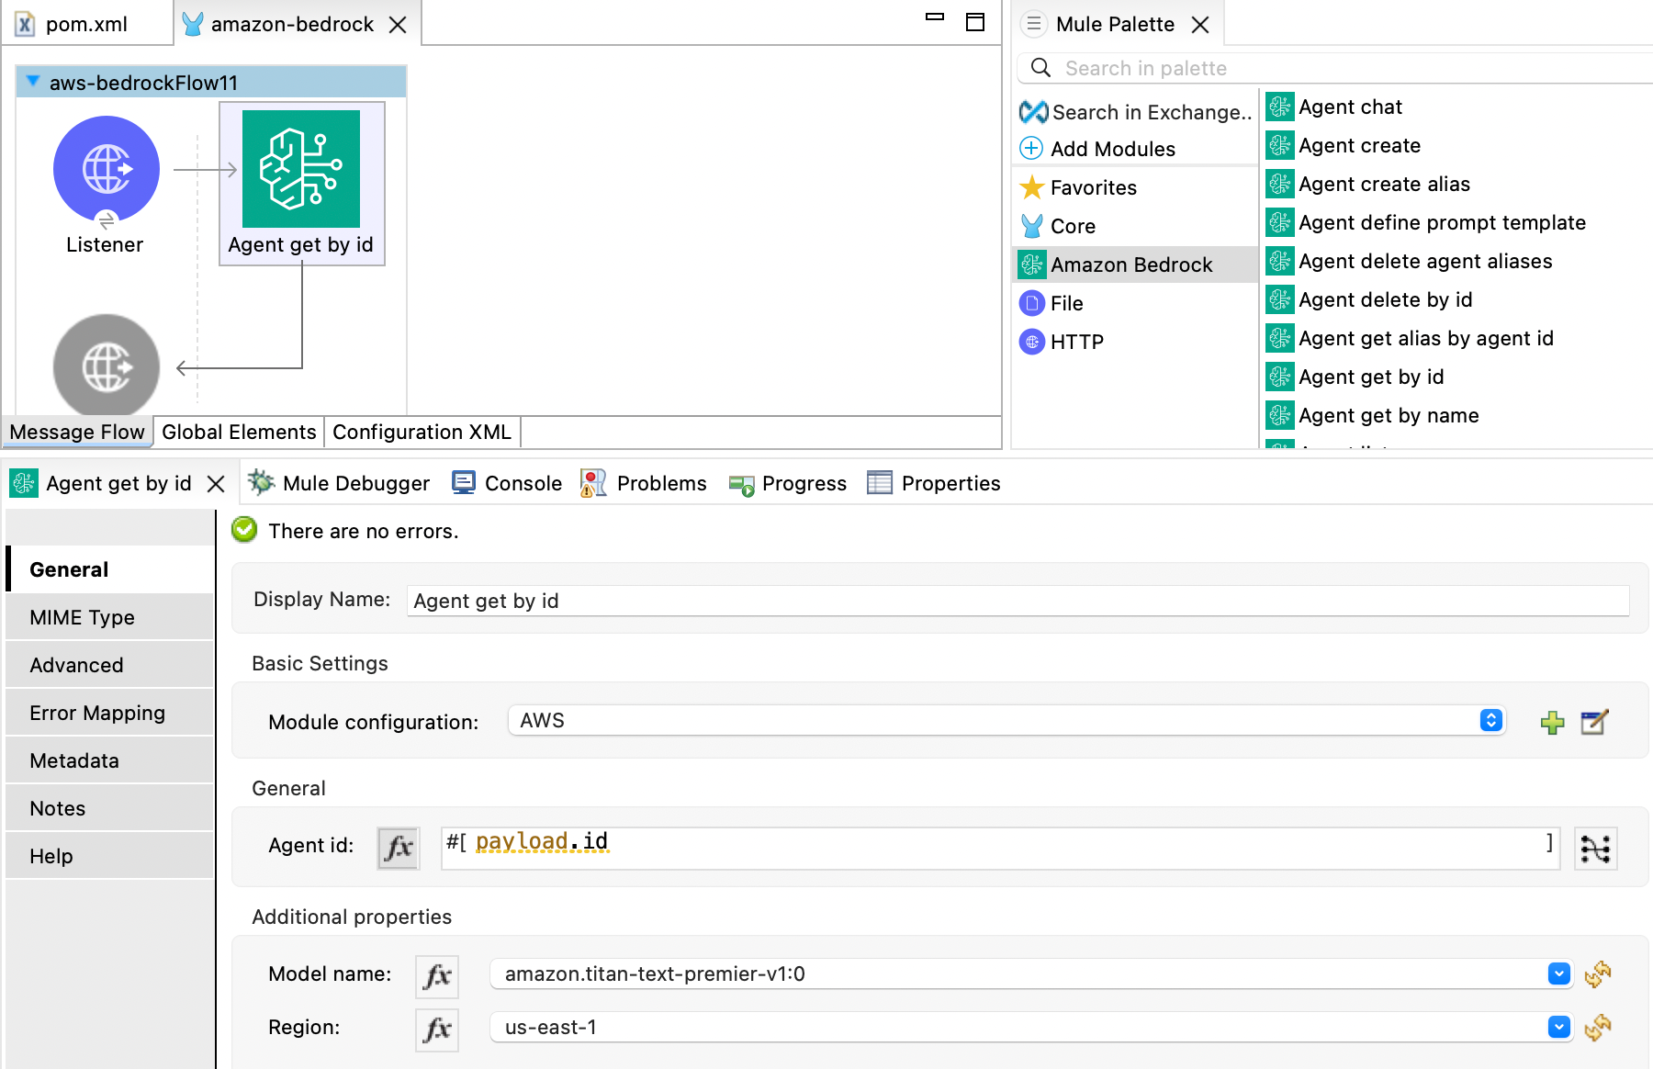Open the Problems view
The image size is (1653, 1069).
(644, 483)
